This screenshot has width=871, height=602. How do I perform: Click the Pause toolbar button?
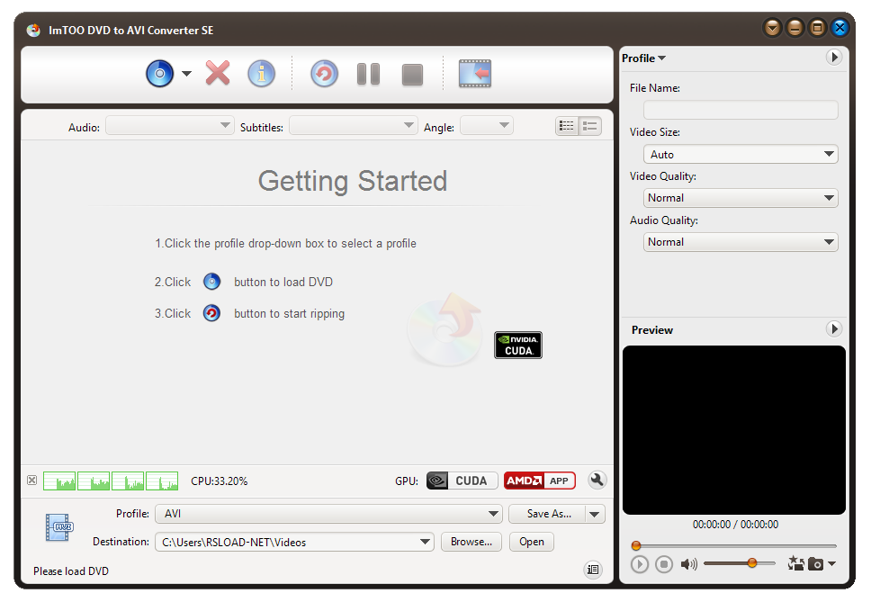coord(368,74)
